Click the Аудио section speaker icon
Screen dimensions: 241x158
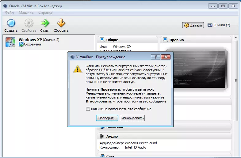click(102, 136)
